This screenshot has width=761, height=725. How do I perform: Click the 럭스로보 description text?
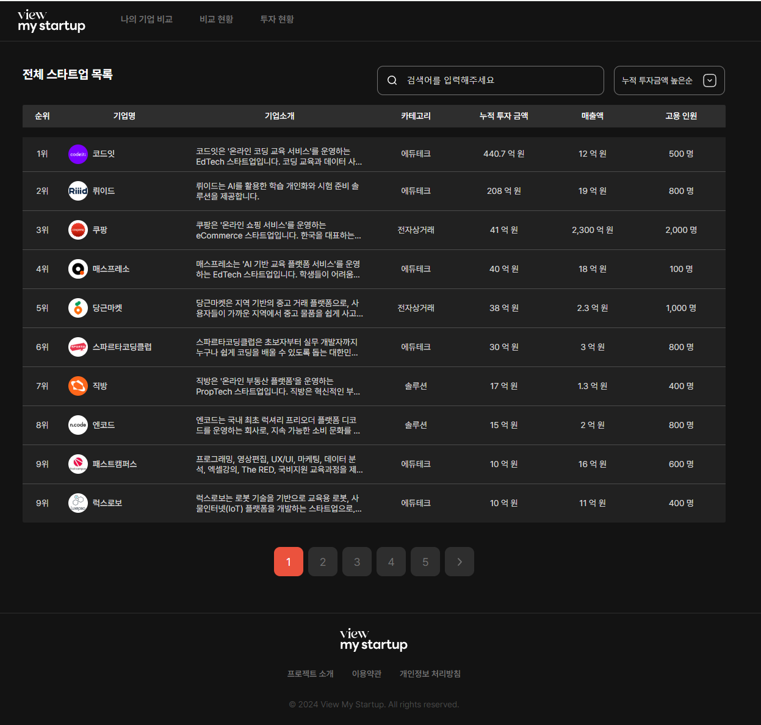pyautogui.click(x=279, y=504)
